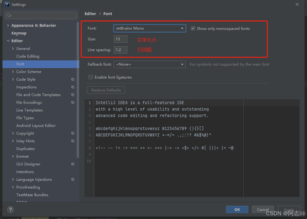The width and height of the screenshot is (307, 219).
Task: Click Restore Defaults button
Action: tap(106, 90)
